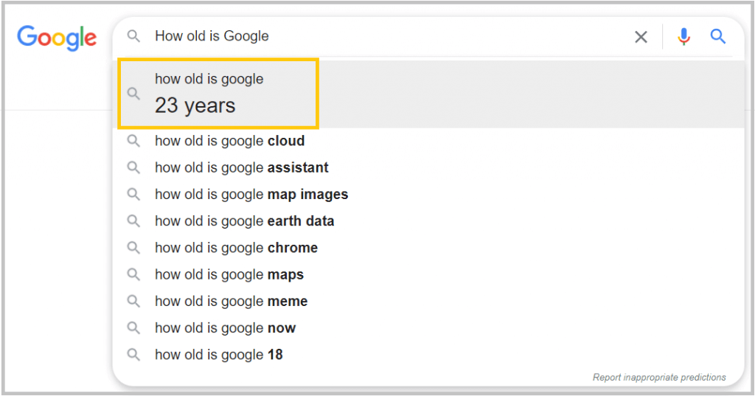Click magnifier icon beside 'google chrome' suggestion
The image size is (755, 396).
coord(133,248)
